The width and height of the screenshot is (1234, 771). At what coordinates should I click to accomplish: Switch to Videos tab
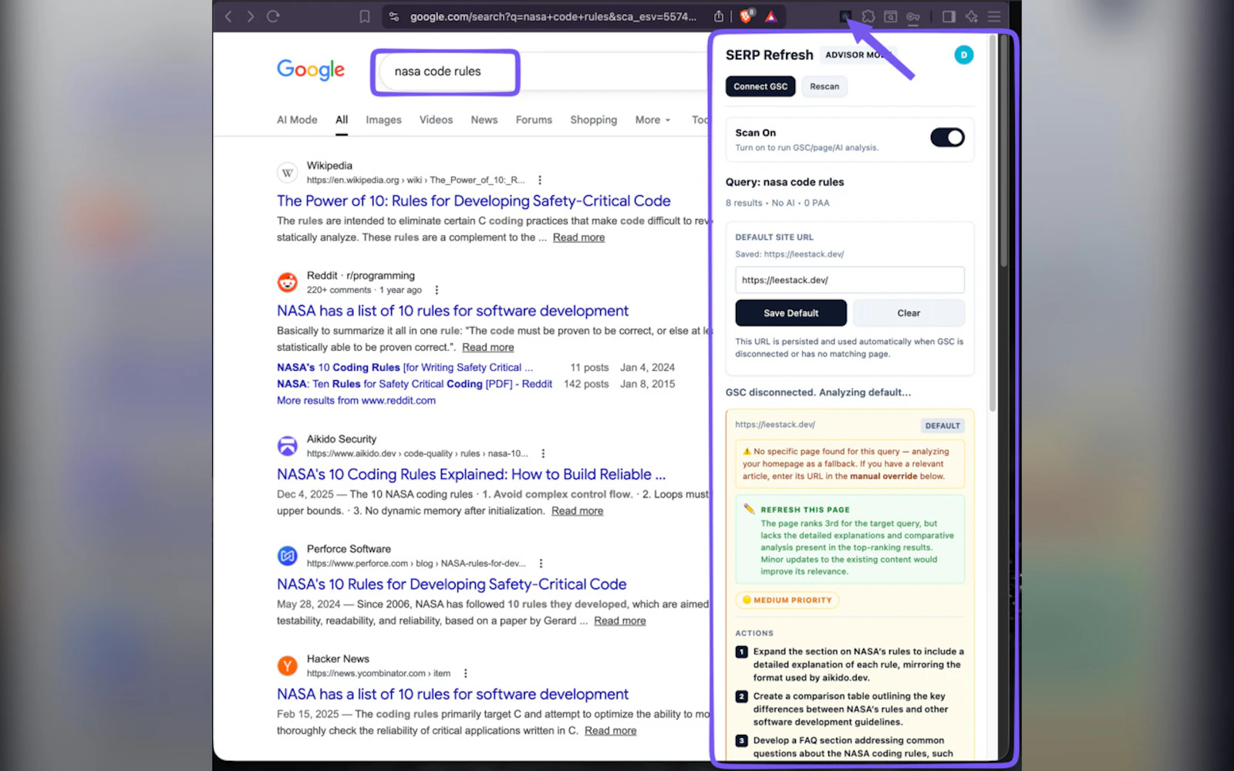pyautogui.click(x=436, y=120)
